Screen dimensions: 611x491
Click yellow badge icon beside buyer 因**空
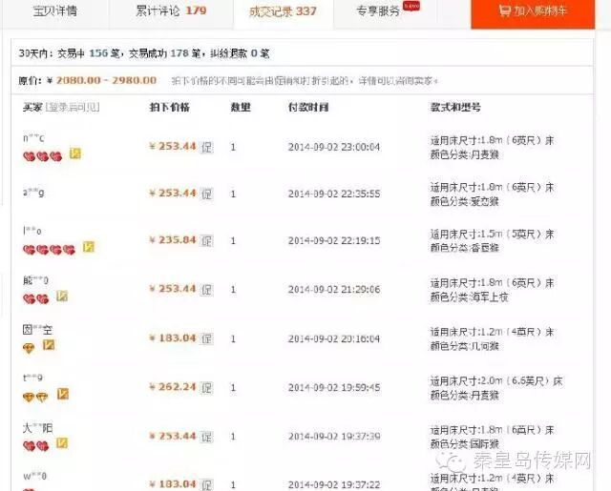click(x=49, y=345)
